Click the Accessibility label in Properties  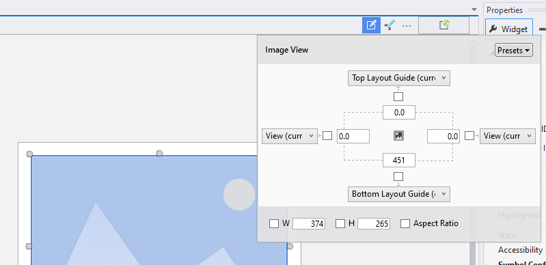(x=520, y=250)
